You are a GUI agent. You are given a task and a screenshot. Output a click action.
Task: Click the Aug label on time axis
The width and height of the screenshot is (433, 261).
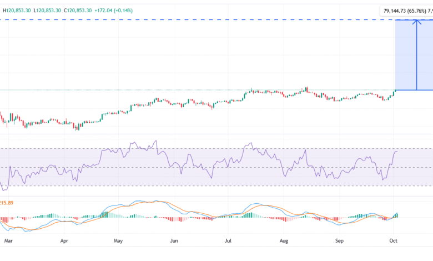tap(284, 242)
